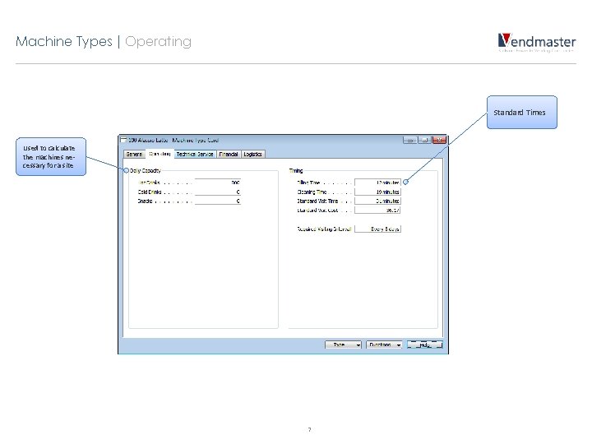This screenshot has width=592, height=444.
Task: Click the Snacks capacity field
Action: pyautogui.click(x=218, y=201)
